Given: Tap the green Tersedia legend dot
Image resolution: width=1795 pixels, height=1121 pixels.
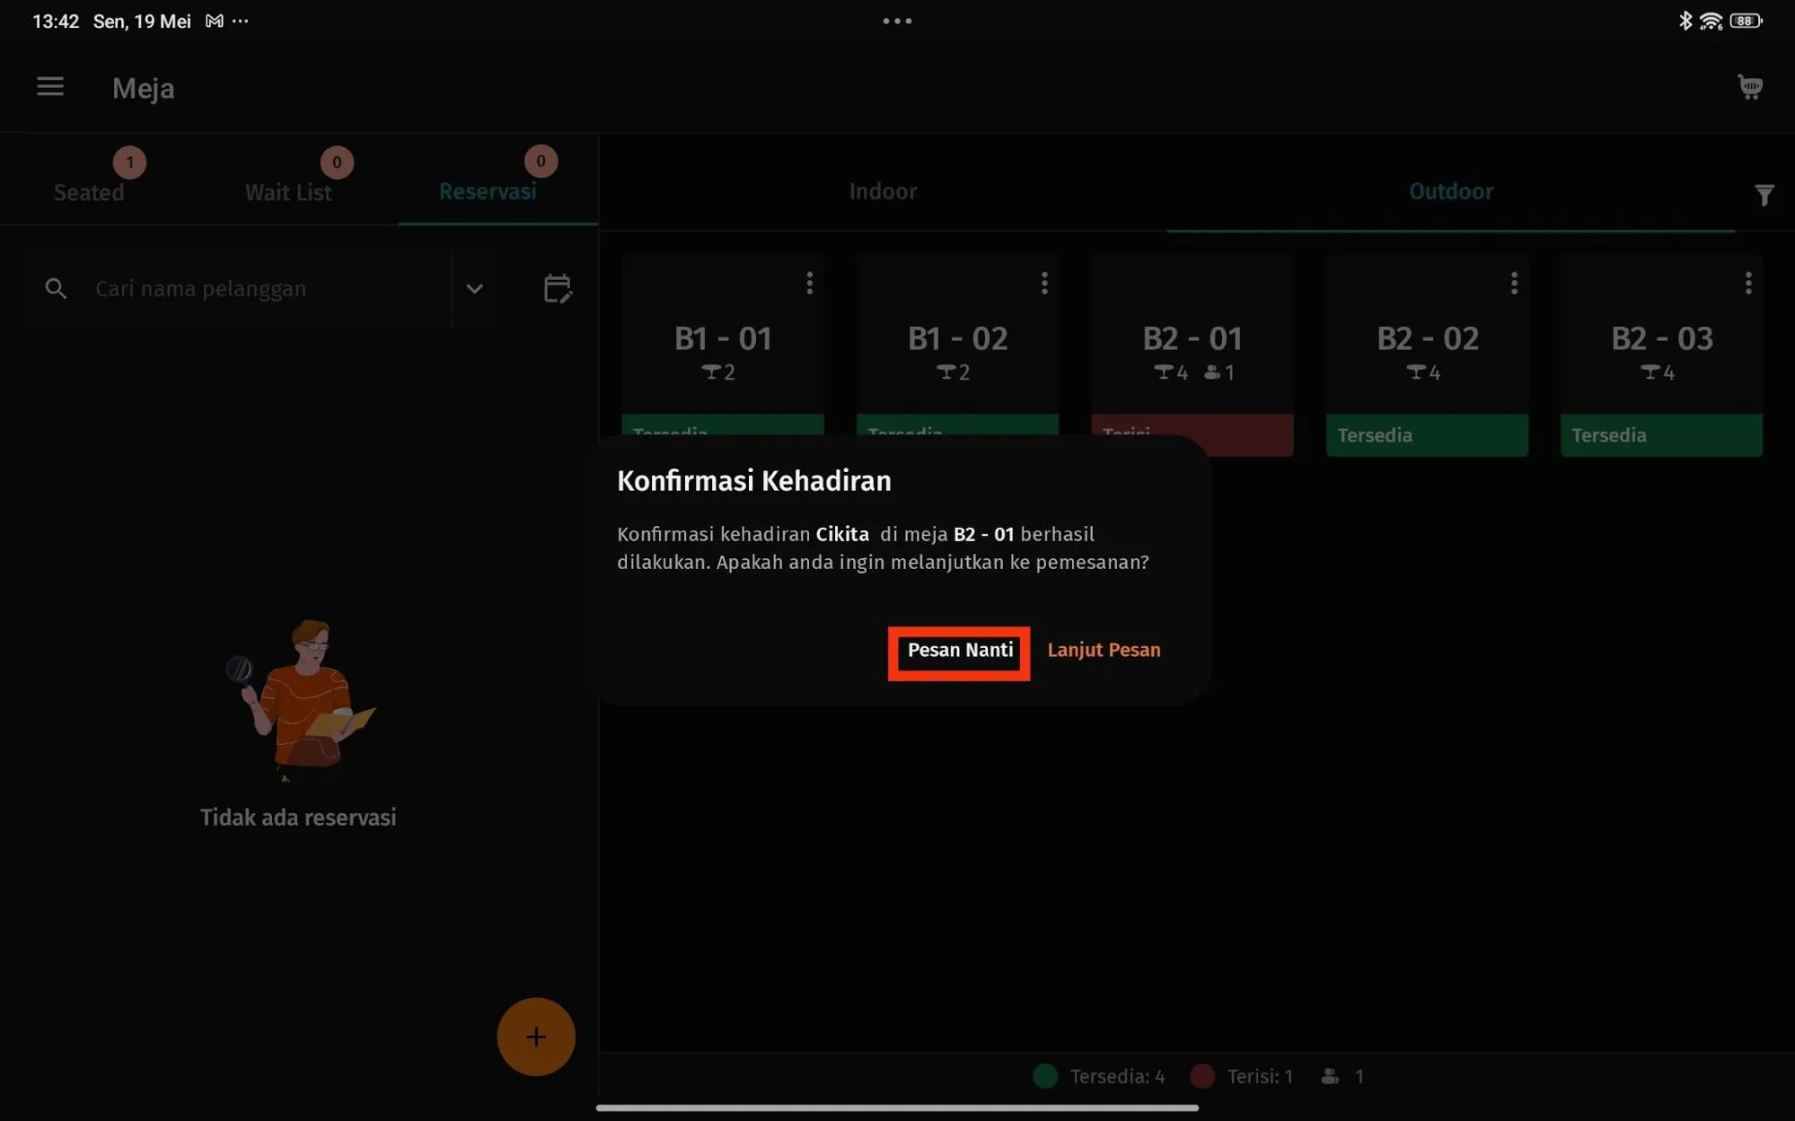Looking at the screenshot, I should (x=1044, y=1076).
